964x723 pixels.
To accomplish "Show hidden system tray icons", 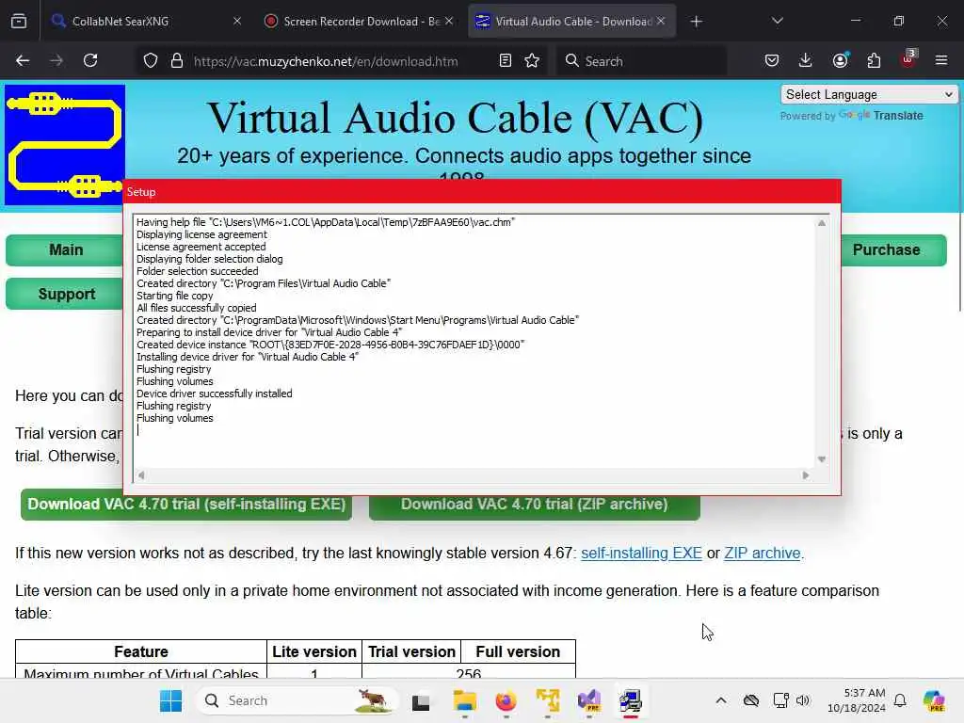I will (x=721, y=700).
